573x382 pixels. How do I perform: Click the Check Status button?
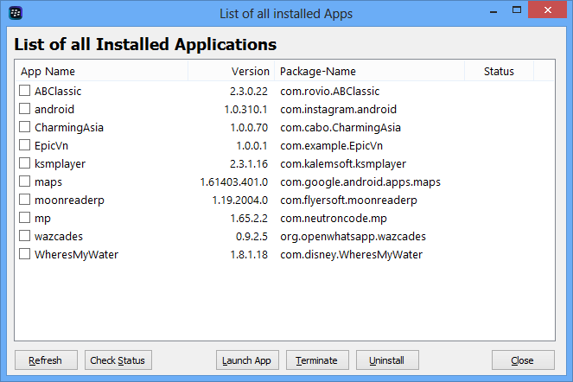pos(118,360)
